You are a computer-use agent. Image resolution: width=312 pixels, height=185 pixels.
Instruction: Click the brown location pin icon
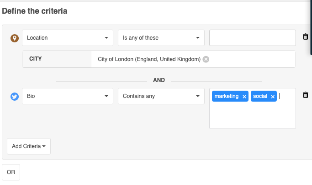15,38
